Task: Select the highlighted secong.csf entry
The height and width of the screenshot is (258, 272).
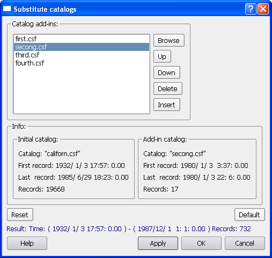Action: [x=82, y=47]
